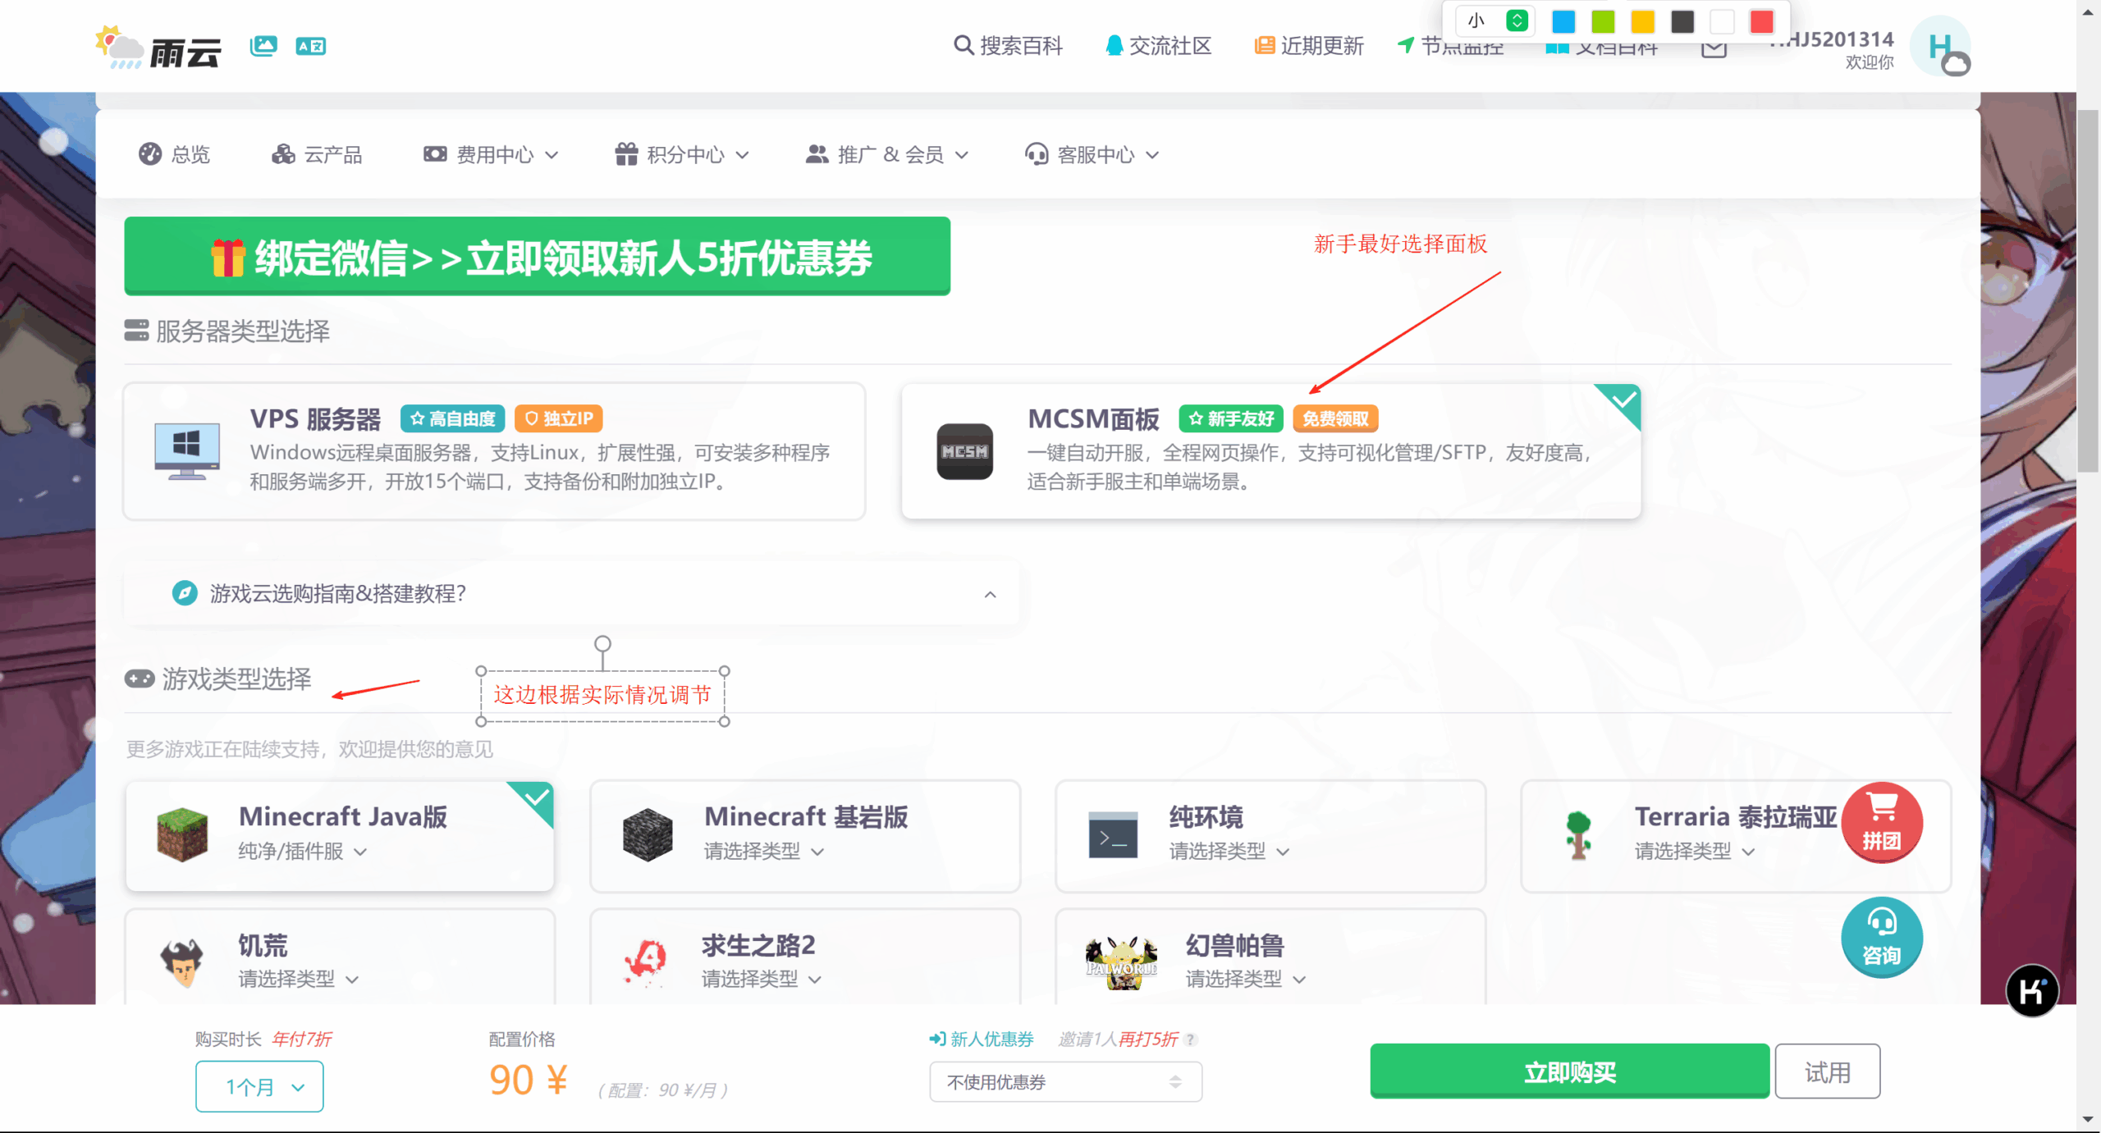Select the 饥荒 game card

click(340, 957)
